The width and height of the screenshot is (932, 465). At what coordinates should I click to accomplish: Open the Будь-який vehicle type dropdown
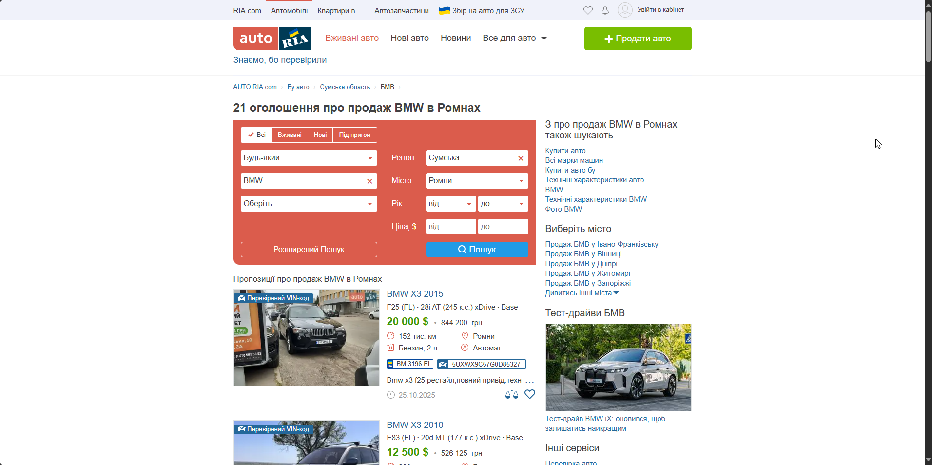309,158
